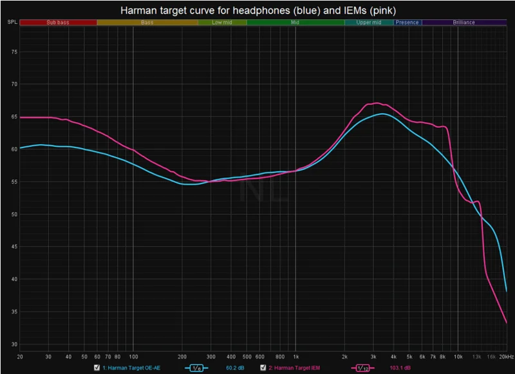Click the 10k frequency axis label
This screenshot has width=515, height=374.
pos(458,357)
